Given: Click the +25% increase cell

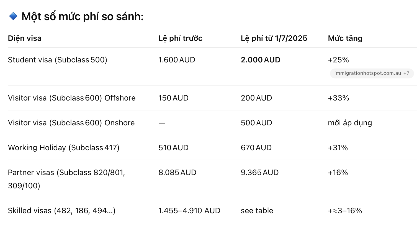Looking at the screenshot, I should pyautogui.click(x=338, y=60).
